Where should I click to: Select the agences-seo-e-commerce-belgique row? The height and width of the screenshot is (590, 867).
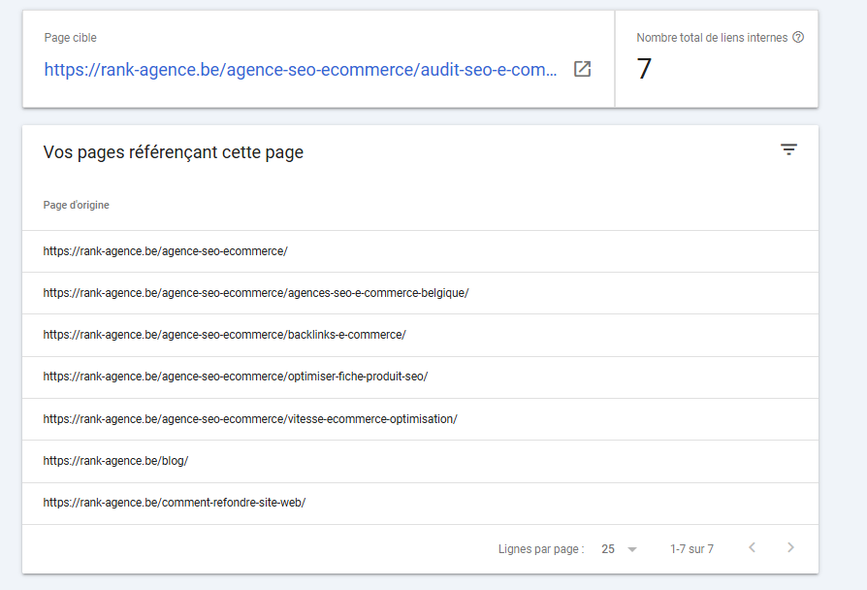coord(256,293)
